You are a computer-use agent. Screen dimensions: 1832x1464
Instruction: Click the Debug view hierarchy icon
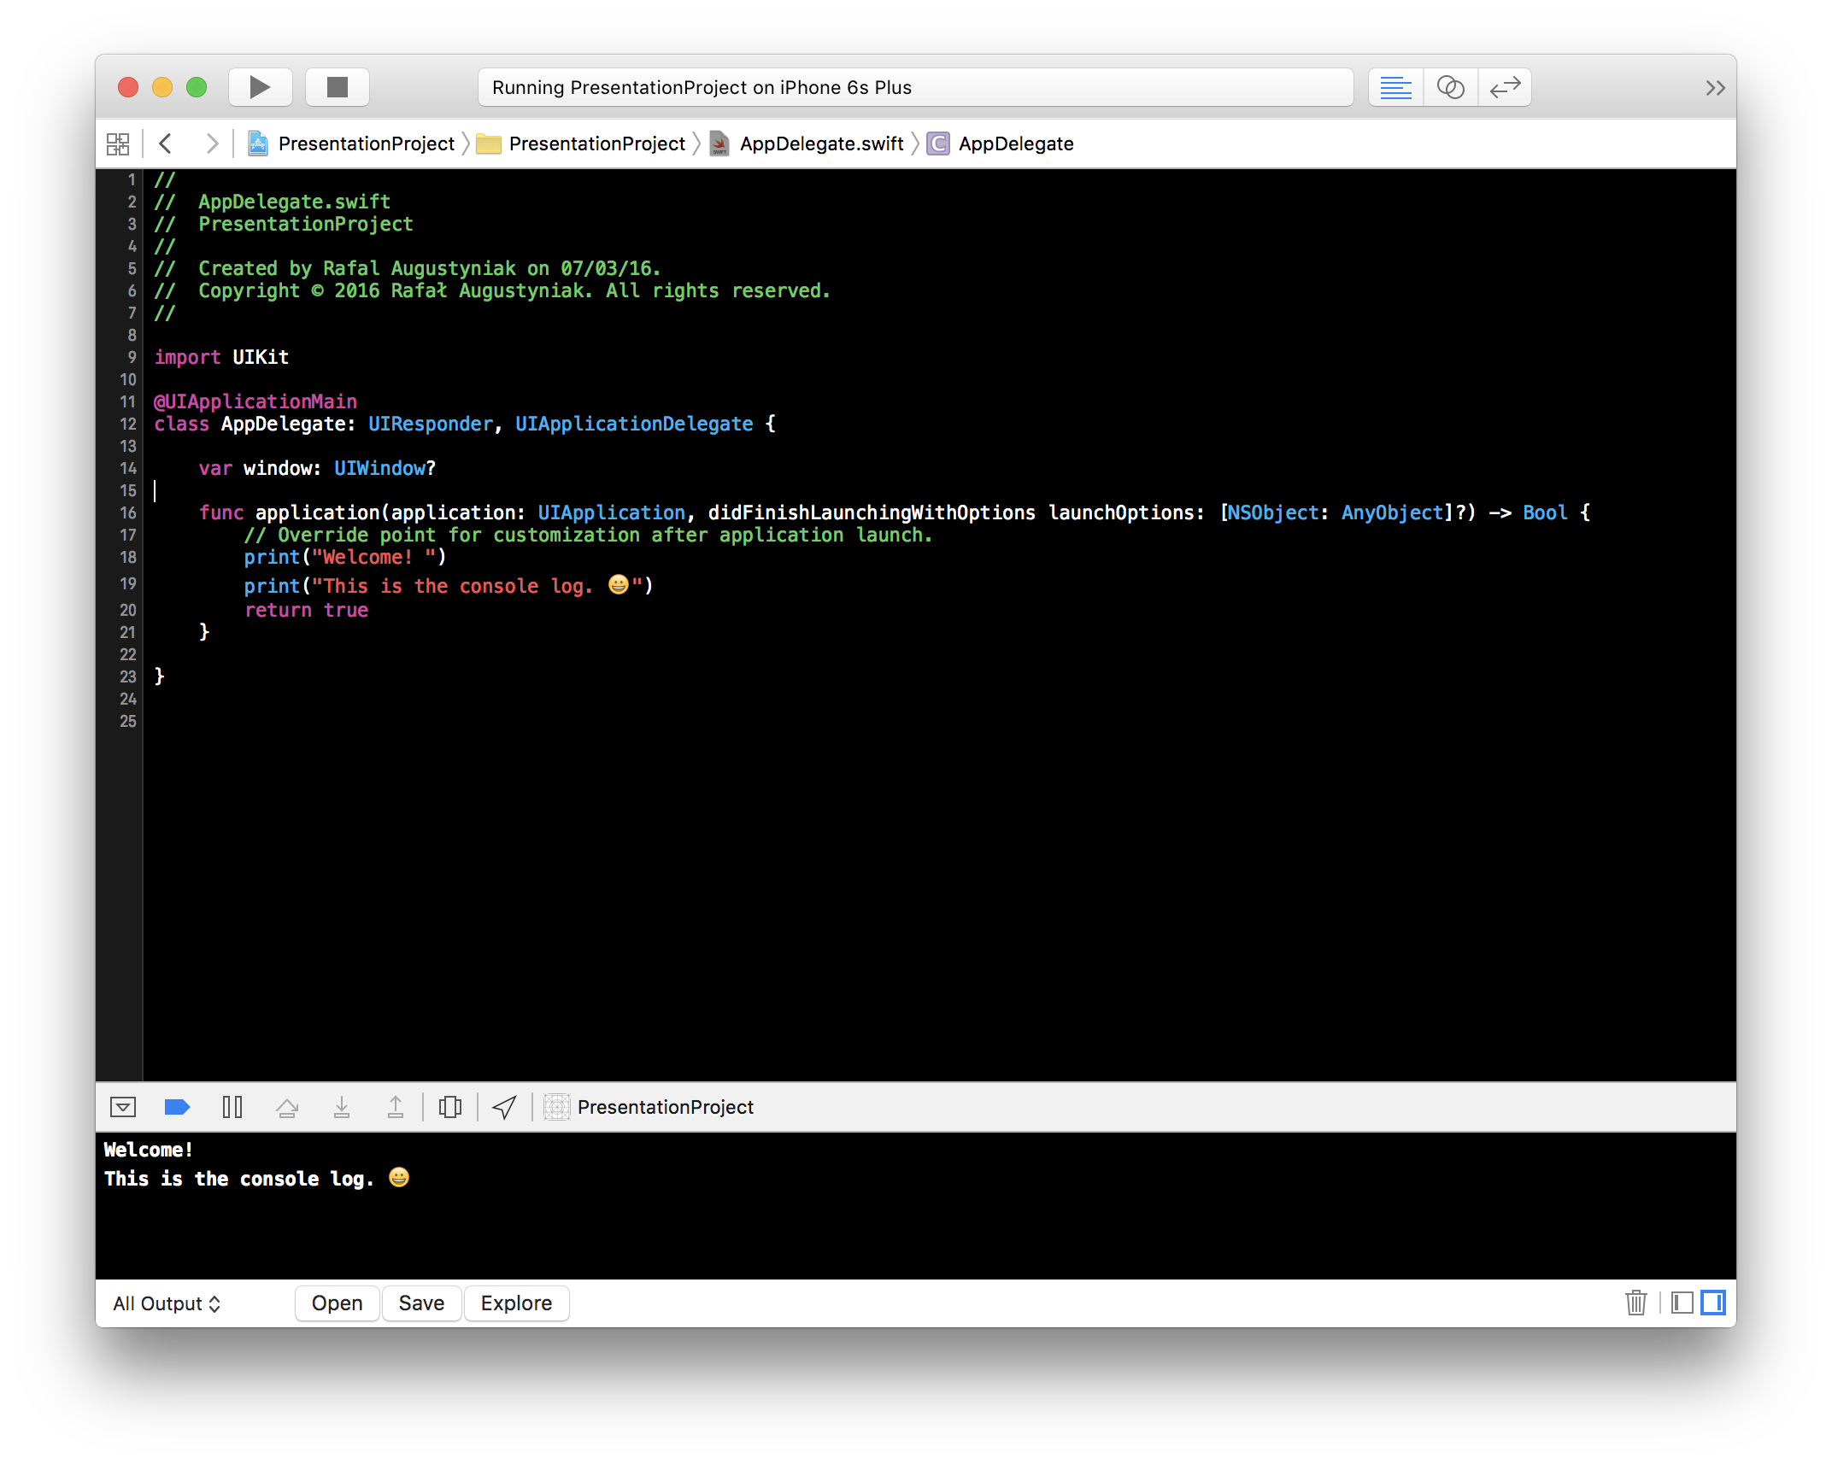pos(450,1107)
